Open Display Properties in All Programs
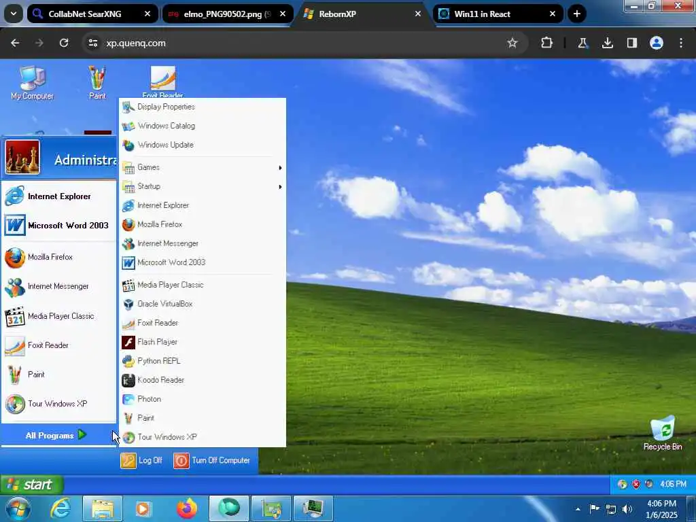This screenshot has height=522, width=696. tap(203, 107)
